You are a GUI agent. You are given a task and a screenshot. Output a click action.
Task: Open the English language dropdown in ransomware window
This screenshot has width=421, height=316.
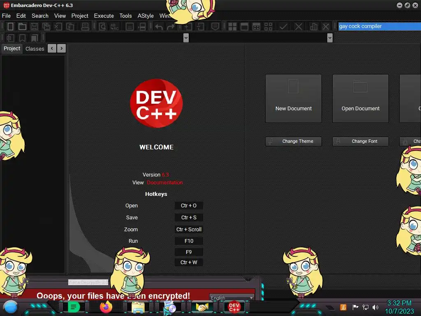pyautogui.click(x=232, y=297)
